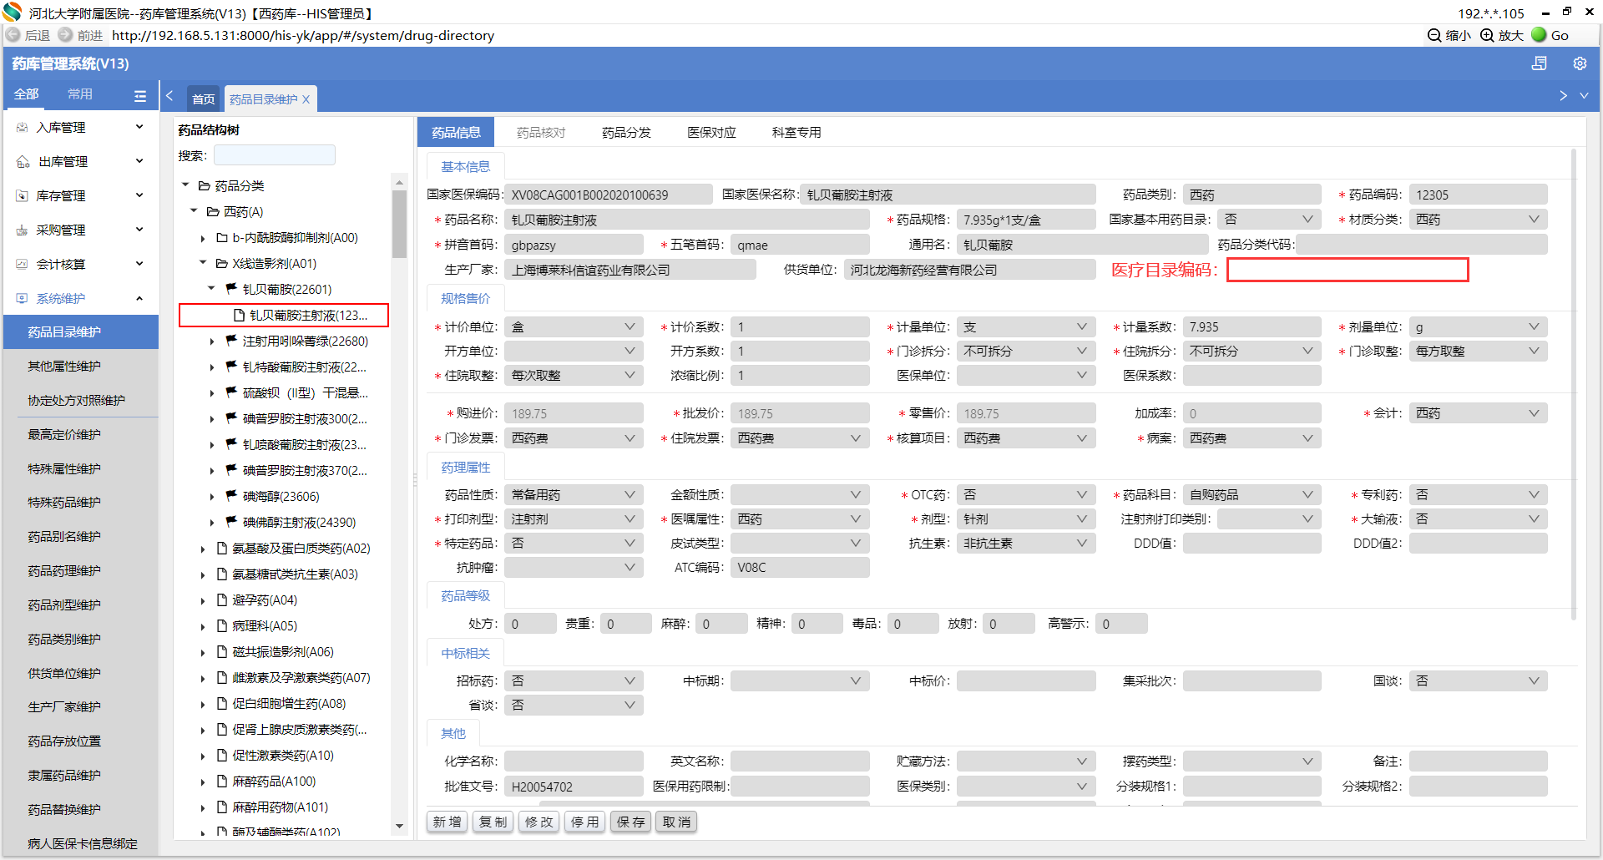The height and width of the screenshot is (860, 1603).
Task: Switch to the 医保对应 tab
Action: (x=711, y=133)
